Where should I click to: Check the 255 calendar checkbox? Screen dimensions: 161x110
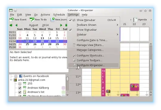(x=20, y=84)
